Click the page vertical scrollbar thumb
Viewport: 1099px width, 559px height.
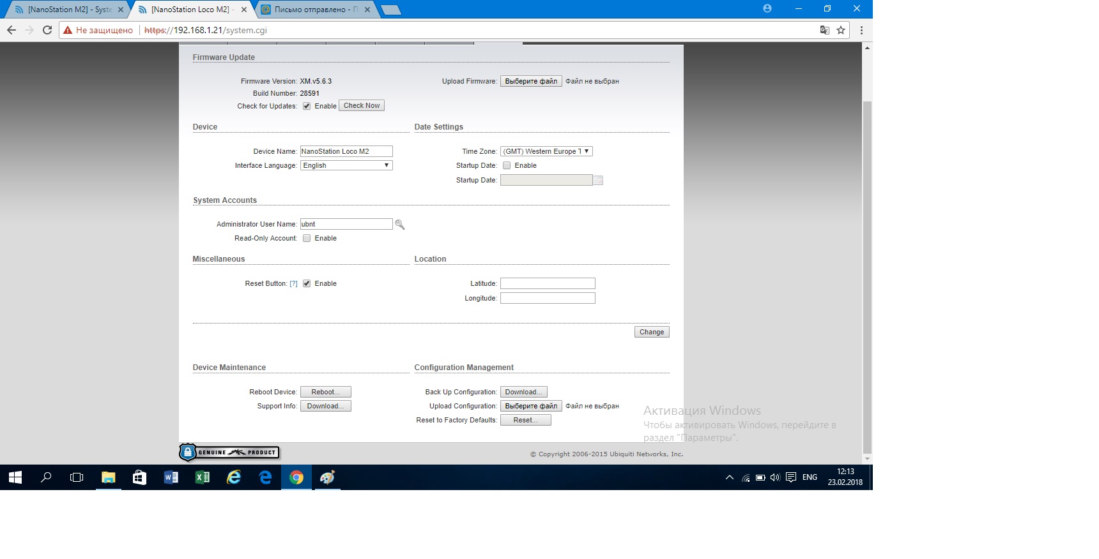click(x=867, y=276)
